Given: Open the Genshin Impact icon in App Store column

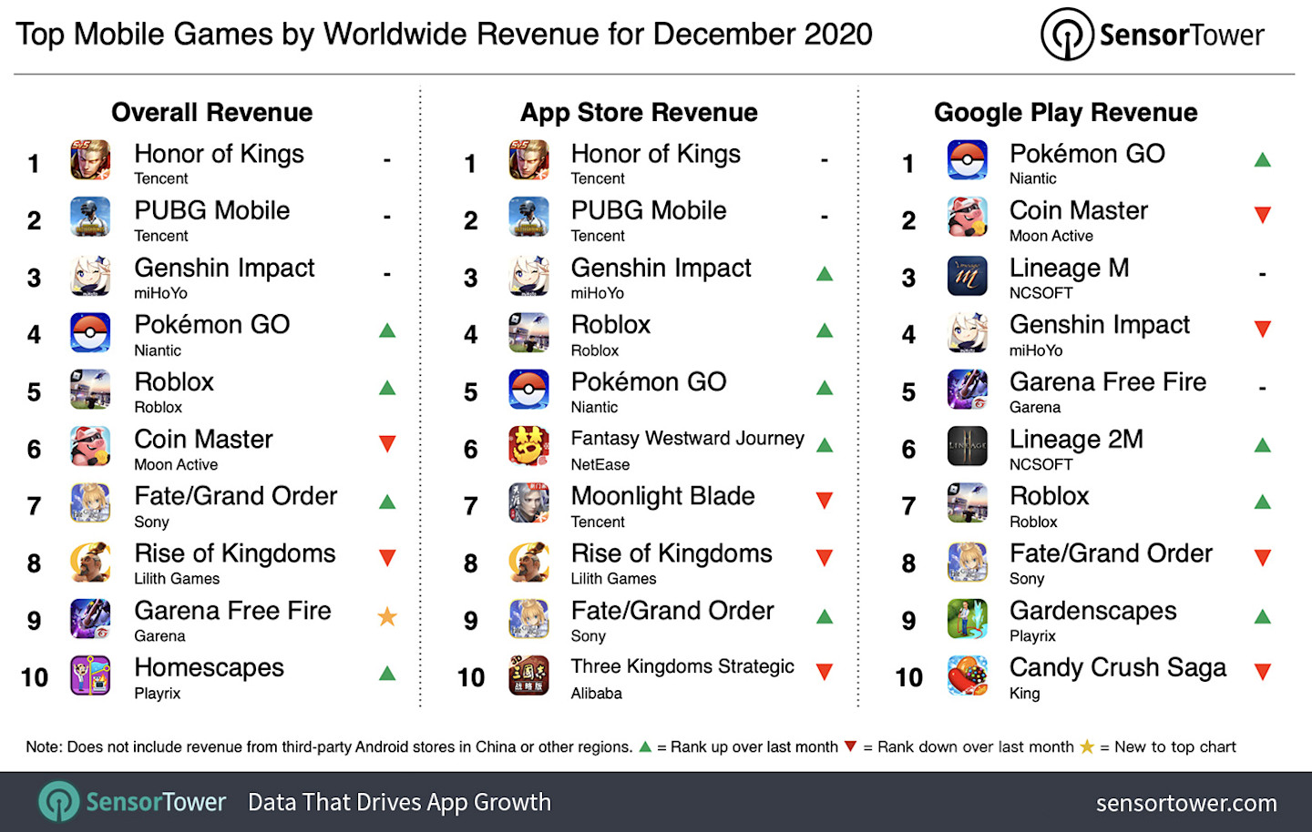Looking at the screenshot, I should point(528,276).
